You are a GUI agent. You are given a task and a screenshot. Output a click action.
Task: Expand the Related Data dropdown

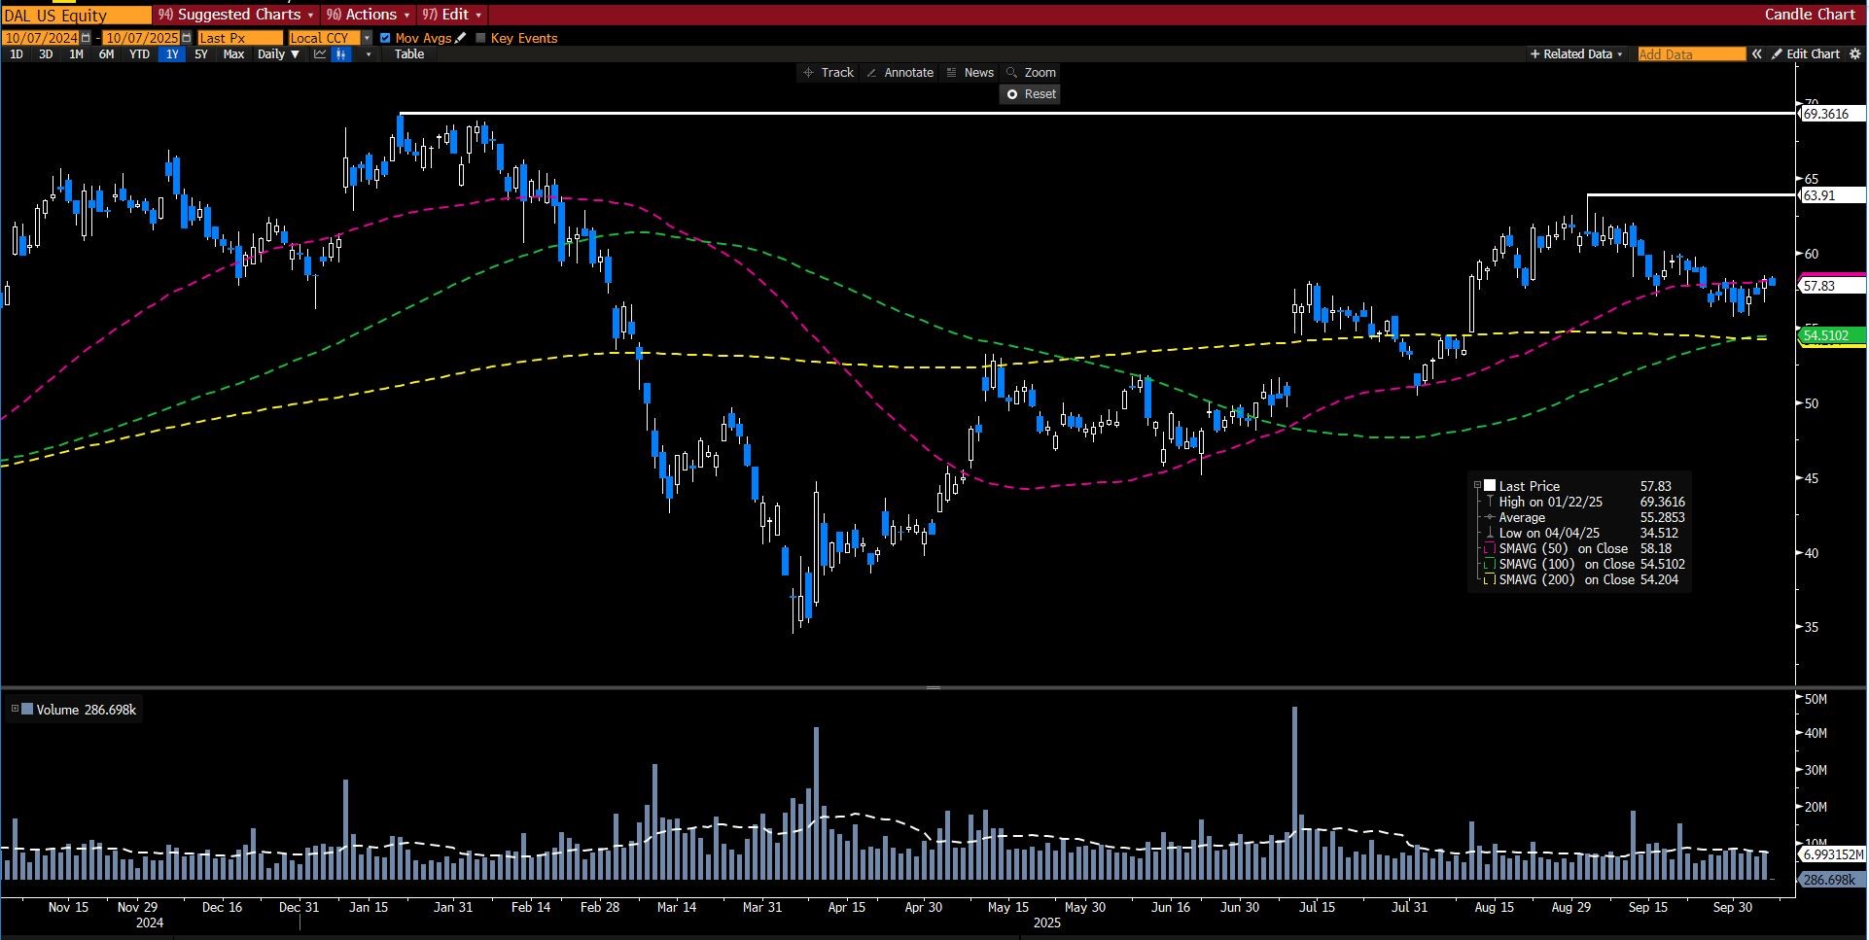(1576, 54)
